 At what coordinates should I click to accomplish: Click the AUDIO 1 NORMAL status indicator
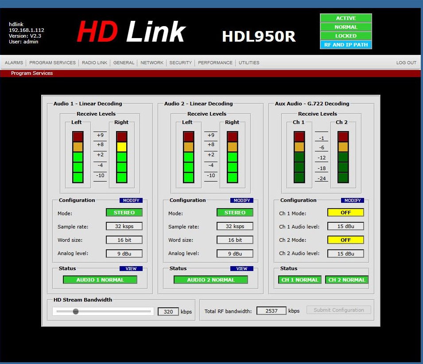(x=100, y=280)
